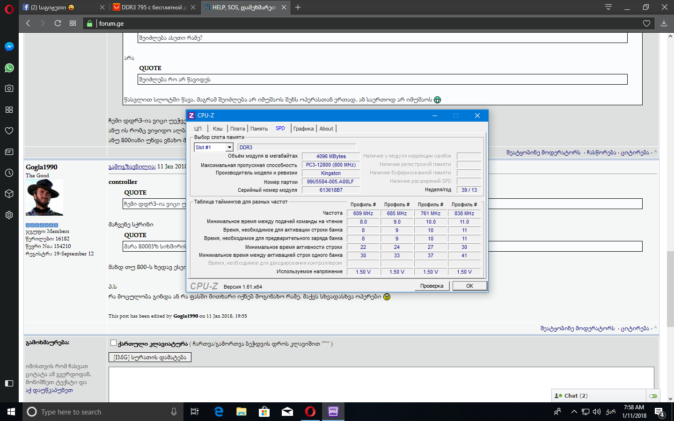Viewport: 674px width, 421px height.
Task: Click the Проверка button in CPU-Z
Action: coord(432,286)
